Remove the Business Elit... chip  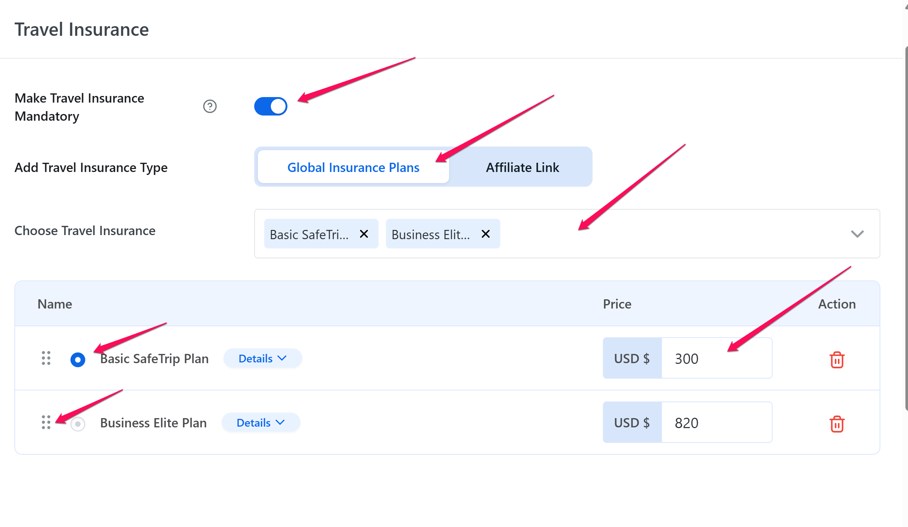486,234
